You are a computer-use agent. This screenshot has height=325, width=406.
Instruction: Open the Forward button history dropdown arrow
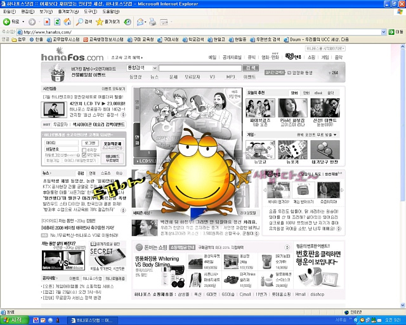click(39, 22)
